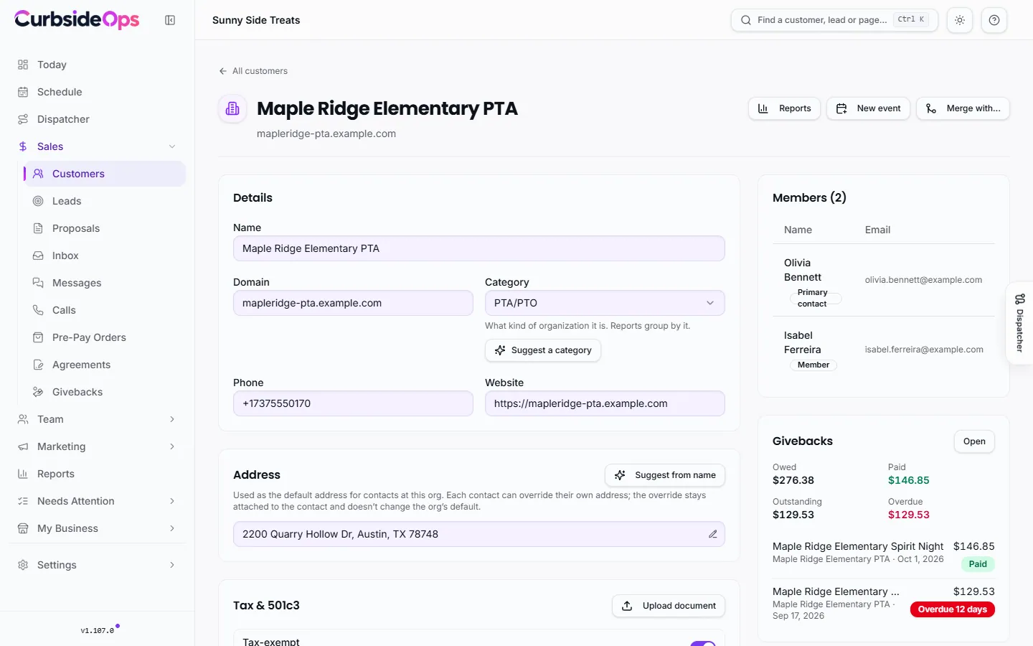The height and width of the screenshot is (646, 1033).
Task: Click the Schedule calendar icon
Action: pyautogui.click(x=23, y=92)
